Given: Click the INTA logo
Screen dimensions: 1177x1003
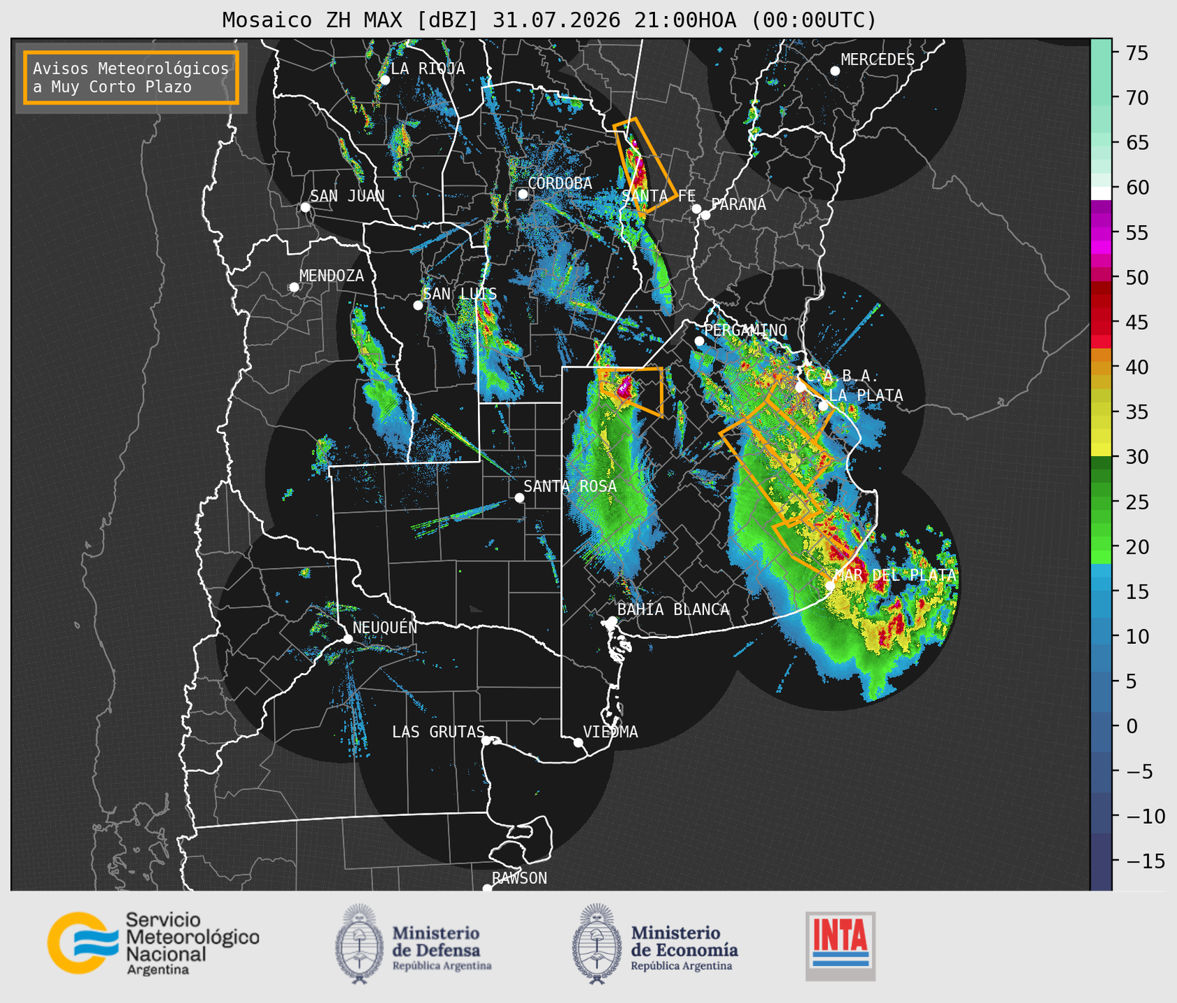Looking at the screenshot, I should coord(840,946).
